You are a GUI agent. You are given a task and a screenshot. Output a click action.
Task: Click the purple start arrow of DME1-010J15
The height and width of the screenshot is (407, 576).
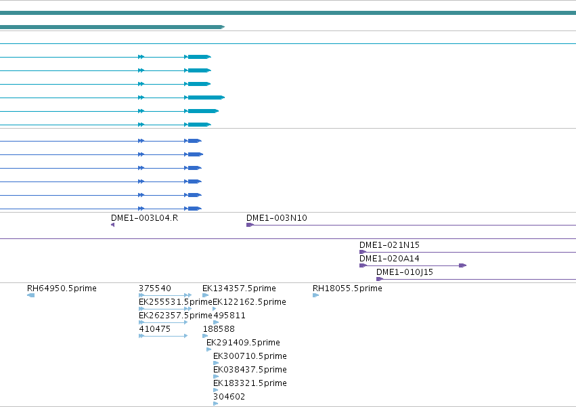point(380,279)
